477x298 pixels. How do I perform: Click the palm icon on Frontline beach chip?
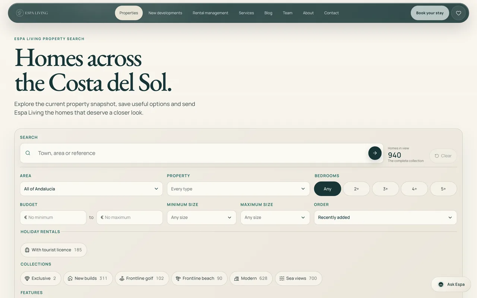178,278
